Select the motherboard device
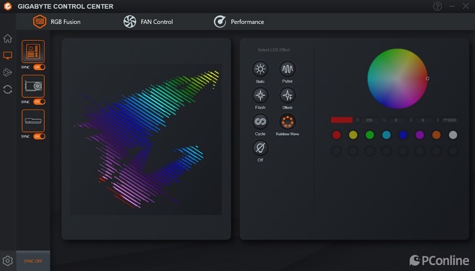This screenshot has width=475, height=271. pos(33,52)
